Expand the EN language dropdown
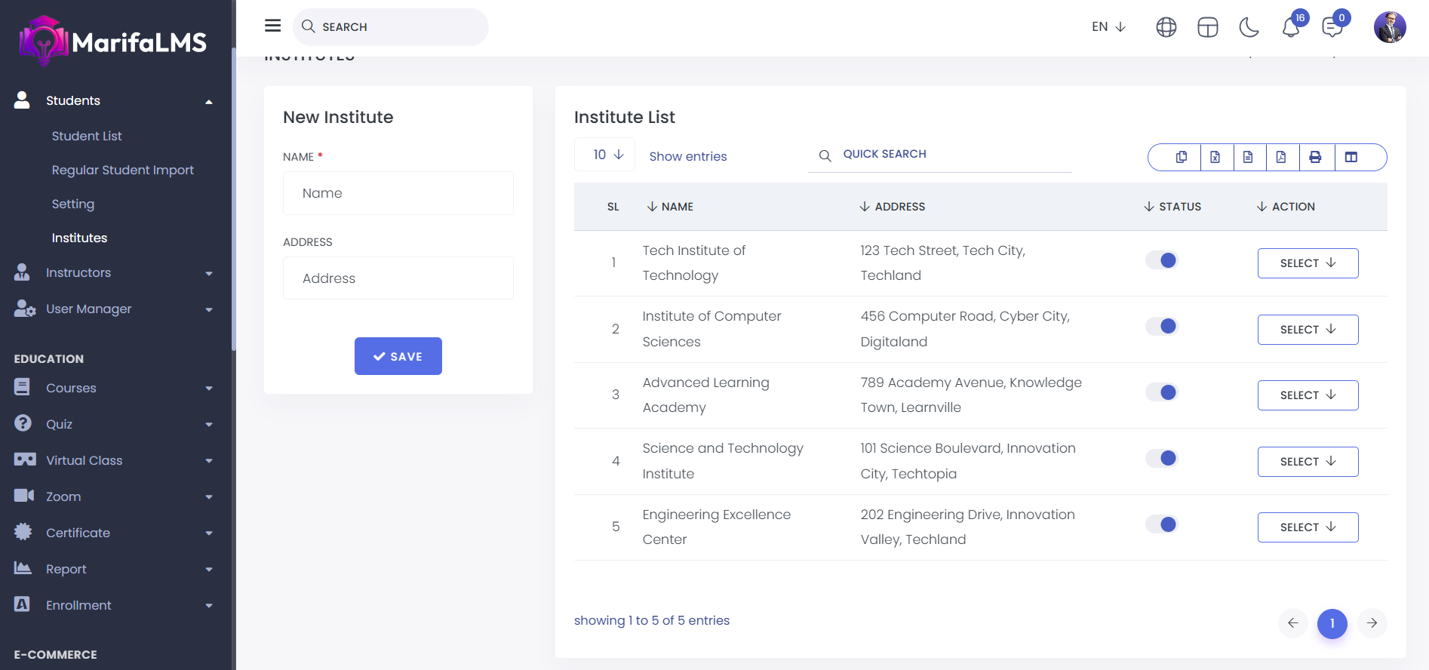 [x=1108, y=27]
